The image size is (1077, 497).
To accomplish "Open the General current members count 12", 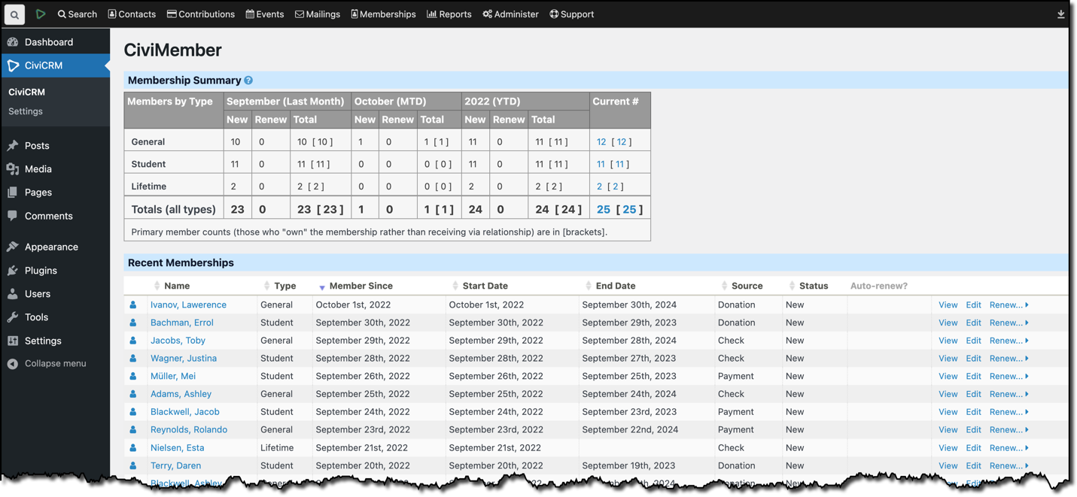I will 601,141.
